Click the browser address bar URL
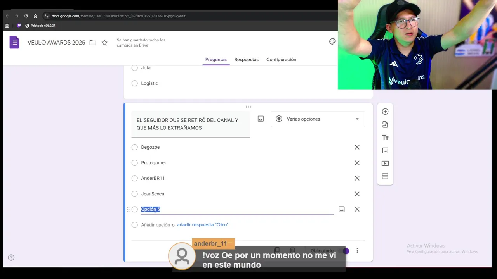 click(x=118, y=16)
